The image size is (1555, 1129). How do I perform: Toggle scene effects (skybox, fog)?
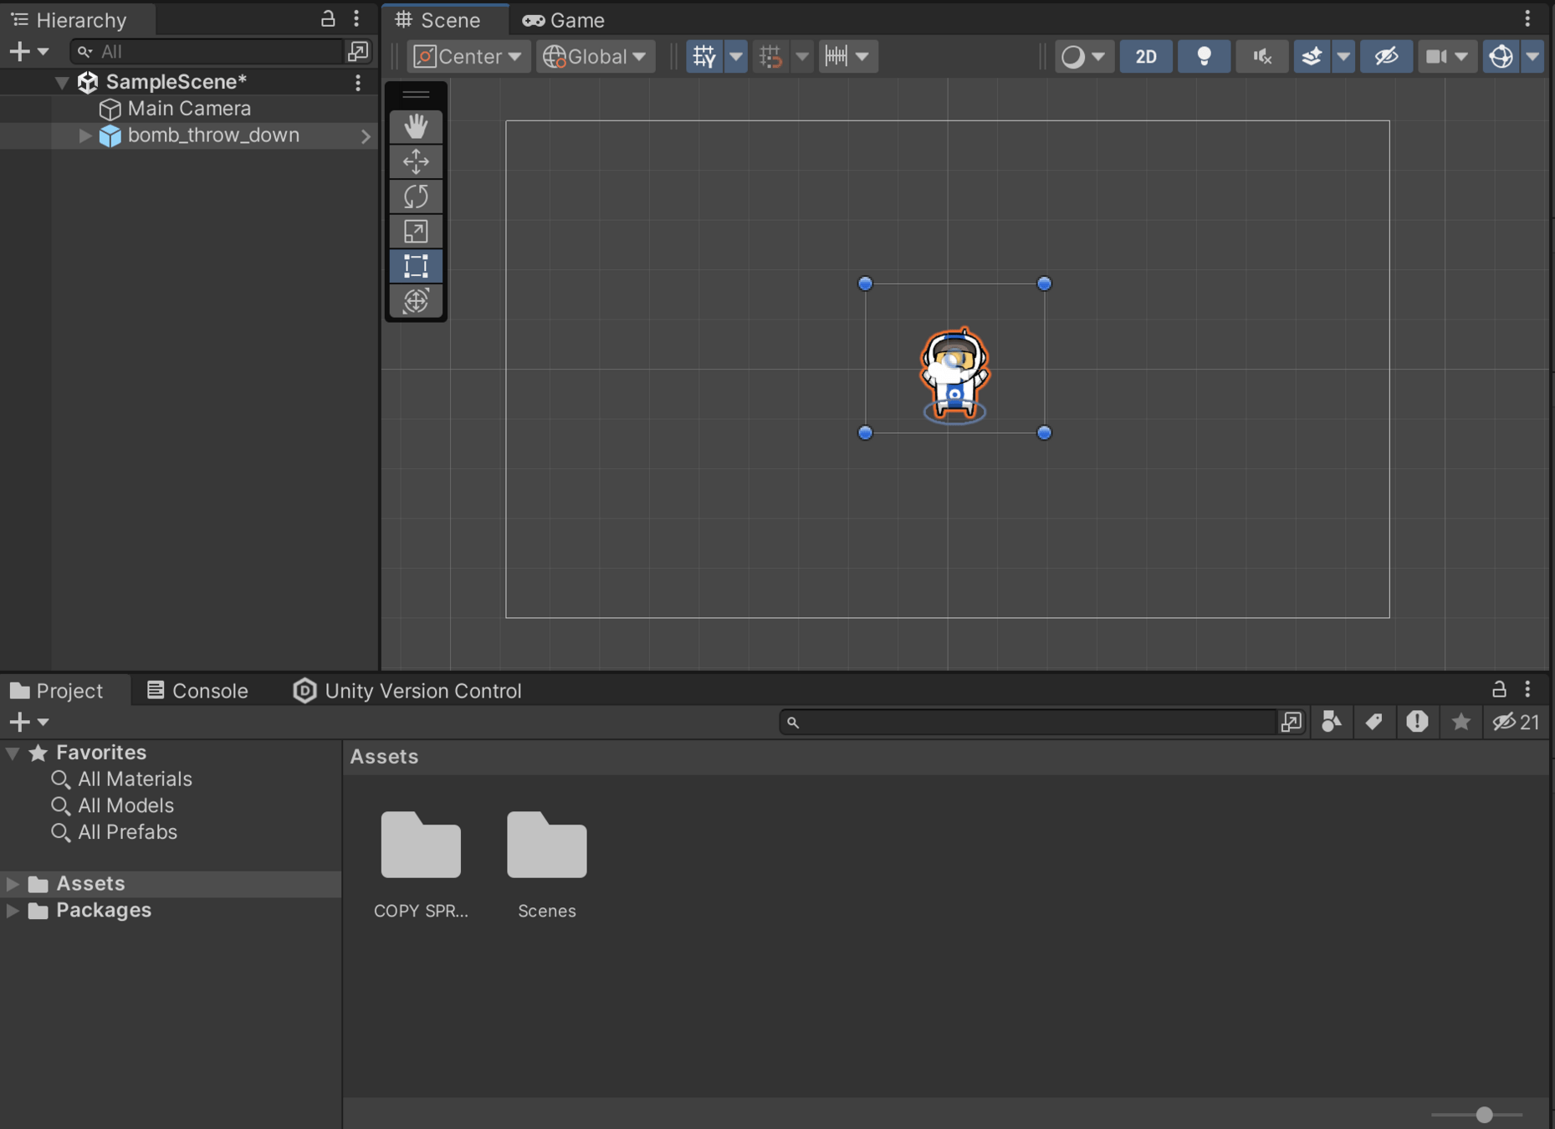pos(1312,56)
